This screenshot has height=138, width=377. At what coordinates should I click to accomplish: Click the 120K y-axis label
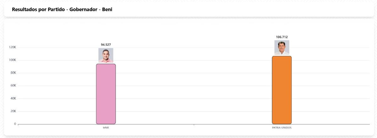12,47
